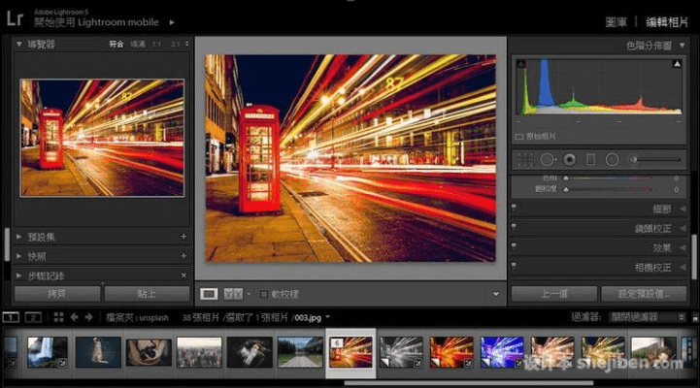Image resolution: width=700 pixels, height=388 pixels.
Task: Toggle highlight clipping indicator in histogram
Action: point(677,64)
